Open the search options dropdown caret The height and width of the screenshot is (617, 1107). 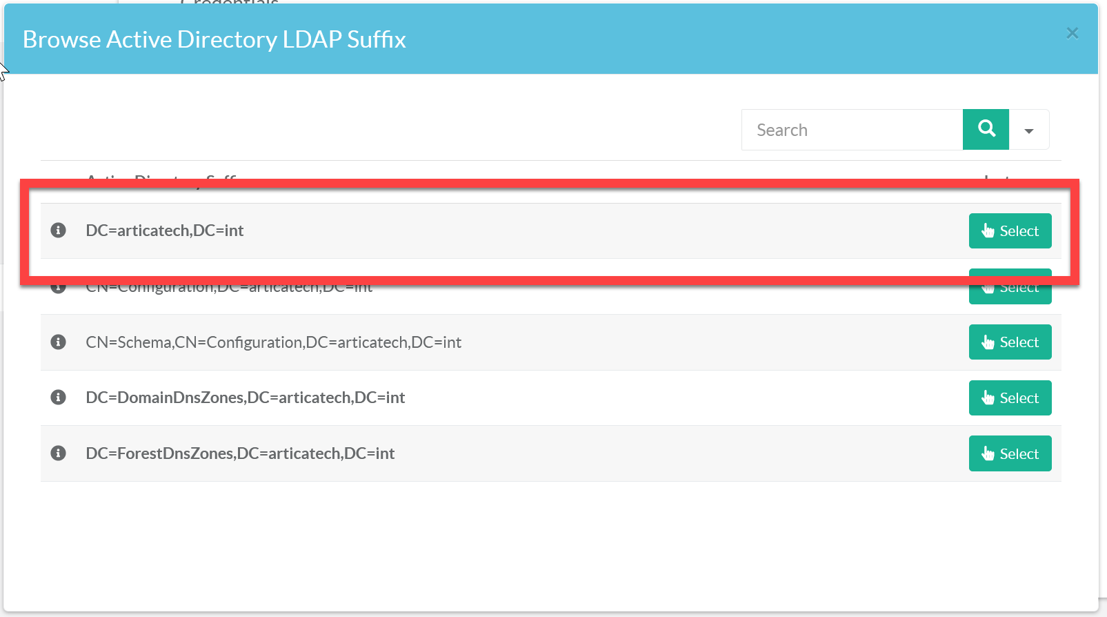[x=1028, y=130]
